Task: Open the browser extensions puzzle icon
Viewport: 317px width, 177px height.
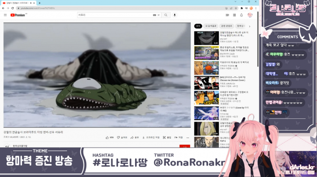Action: 242,8
